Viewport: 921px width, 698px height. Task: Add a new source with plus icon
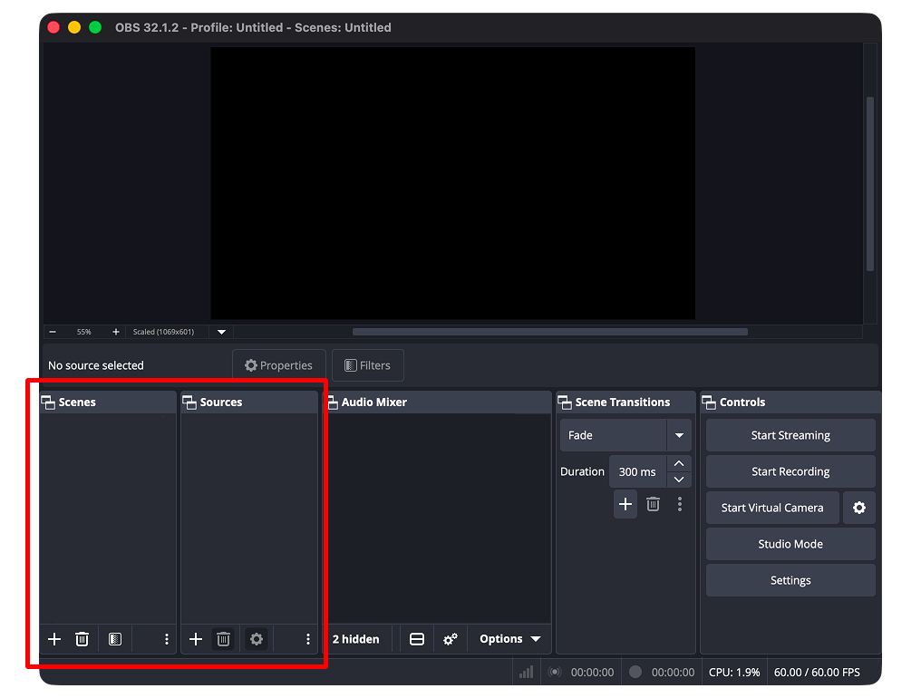coord(196,639)
